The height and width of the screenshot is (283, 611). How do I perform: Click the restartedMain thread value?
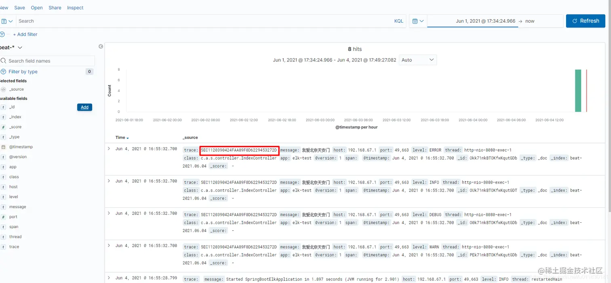[x=547, y=279]
